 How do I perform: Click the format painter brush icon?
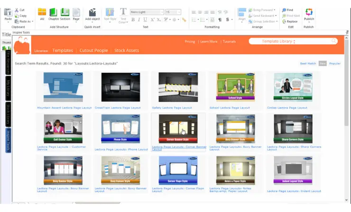point(184,20)
